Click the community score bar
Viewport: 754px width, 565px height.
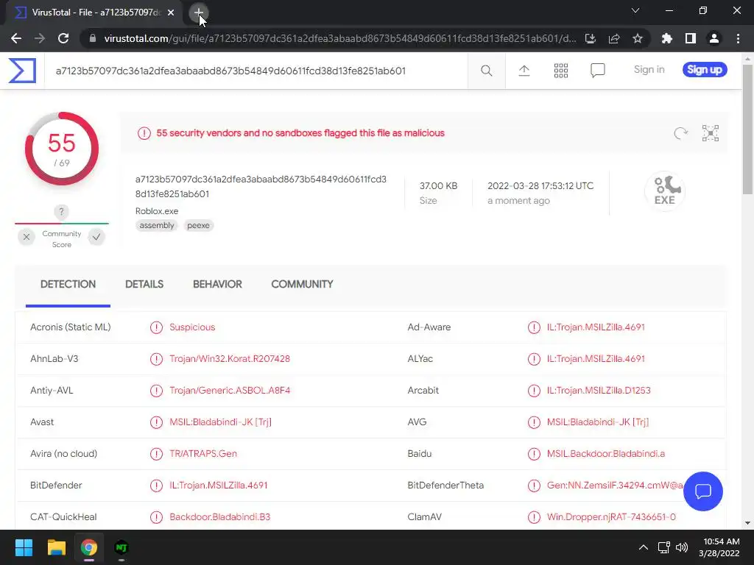[62, 224]
